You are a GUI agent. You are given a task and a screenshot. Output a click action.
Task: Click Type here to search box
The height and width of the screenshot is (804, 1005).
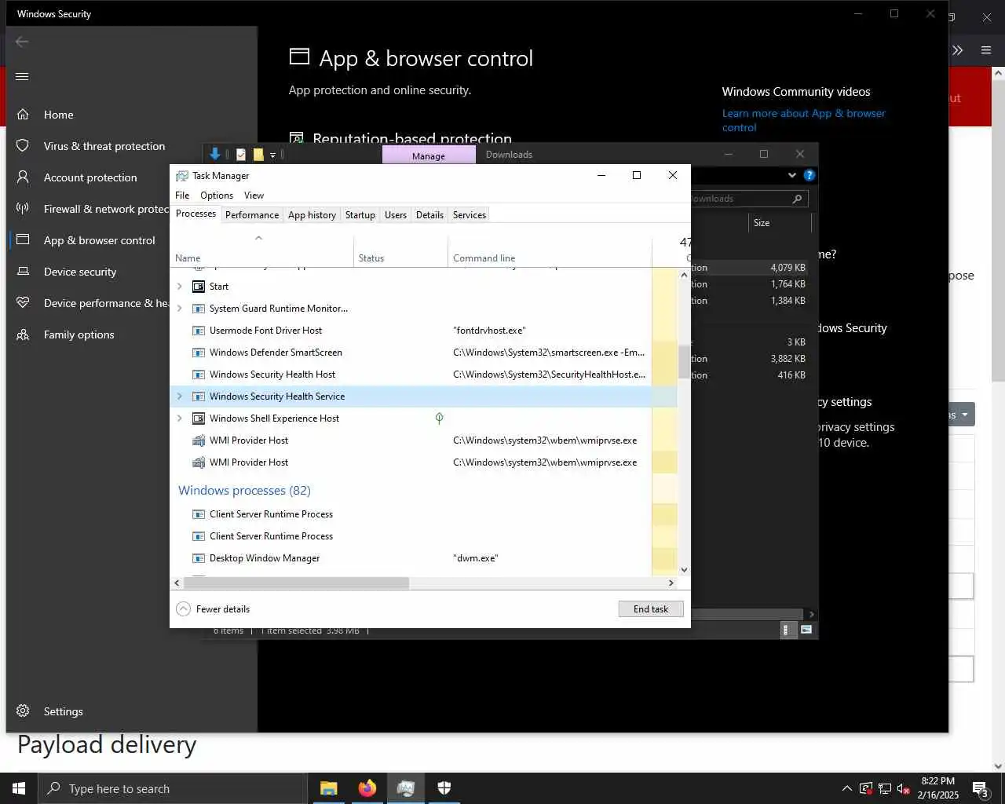pyautogui.click(x=173, y=788)
